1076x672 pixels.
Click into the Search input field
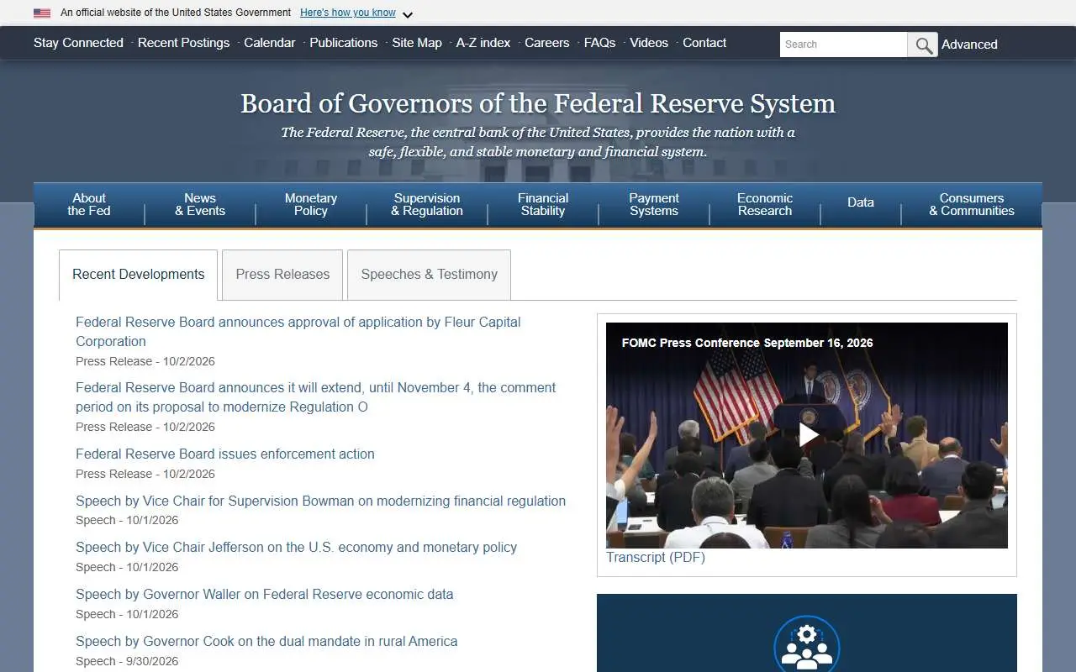[843, 45]
